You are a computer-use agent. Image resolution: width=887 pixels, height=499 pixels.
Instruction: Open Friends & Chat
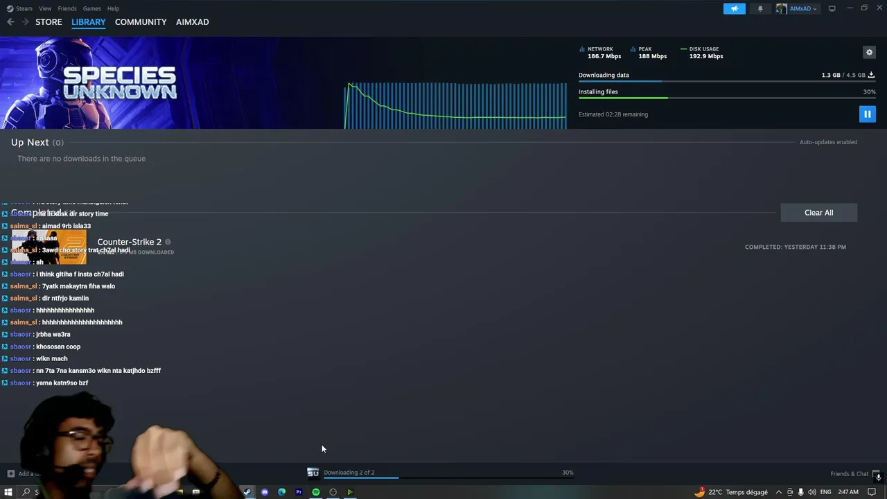point(849,474)
